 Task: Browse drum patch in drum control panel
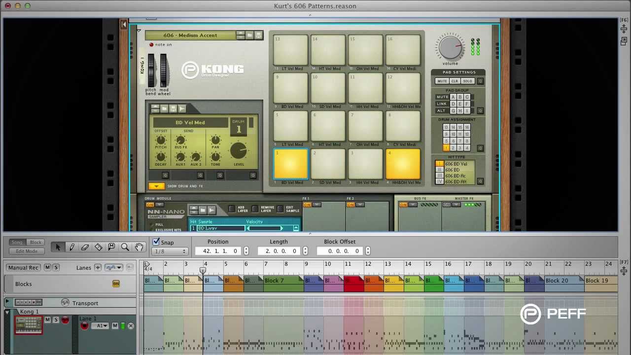click(165, 108)
